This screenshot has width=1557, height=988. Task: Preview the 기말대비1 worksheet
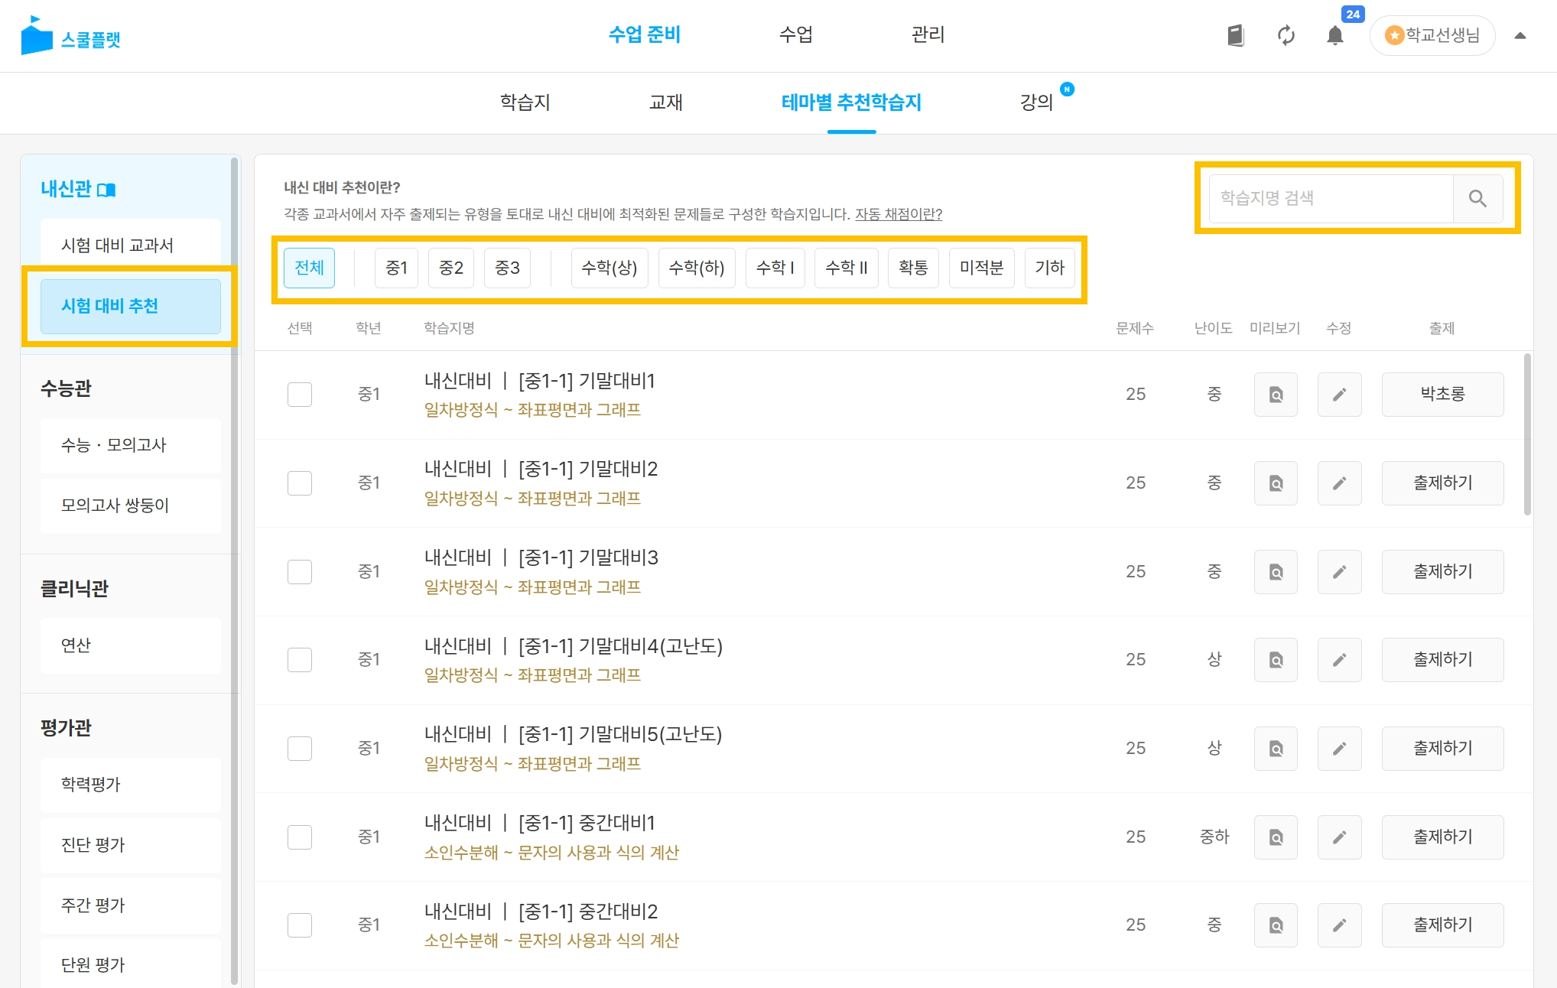[1276, 395]
